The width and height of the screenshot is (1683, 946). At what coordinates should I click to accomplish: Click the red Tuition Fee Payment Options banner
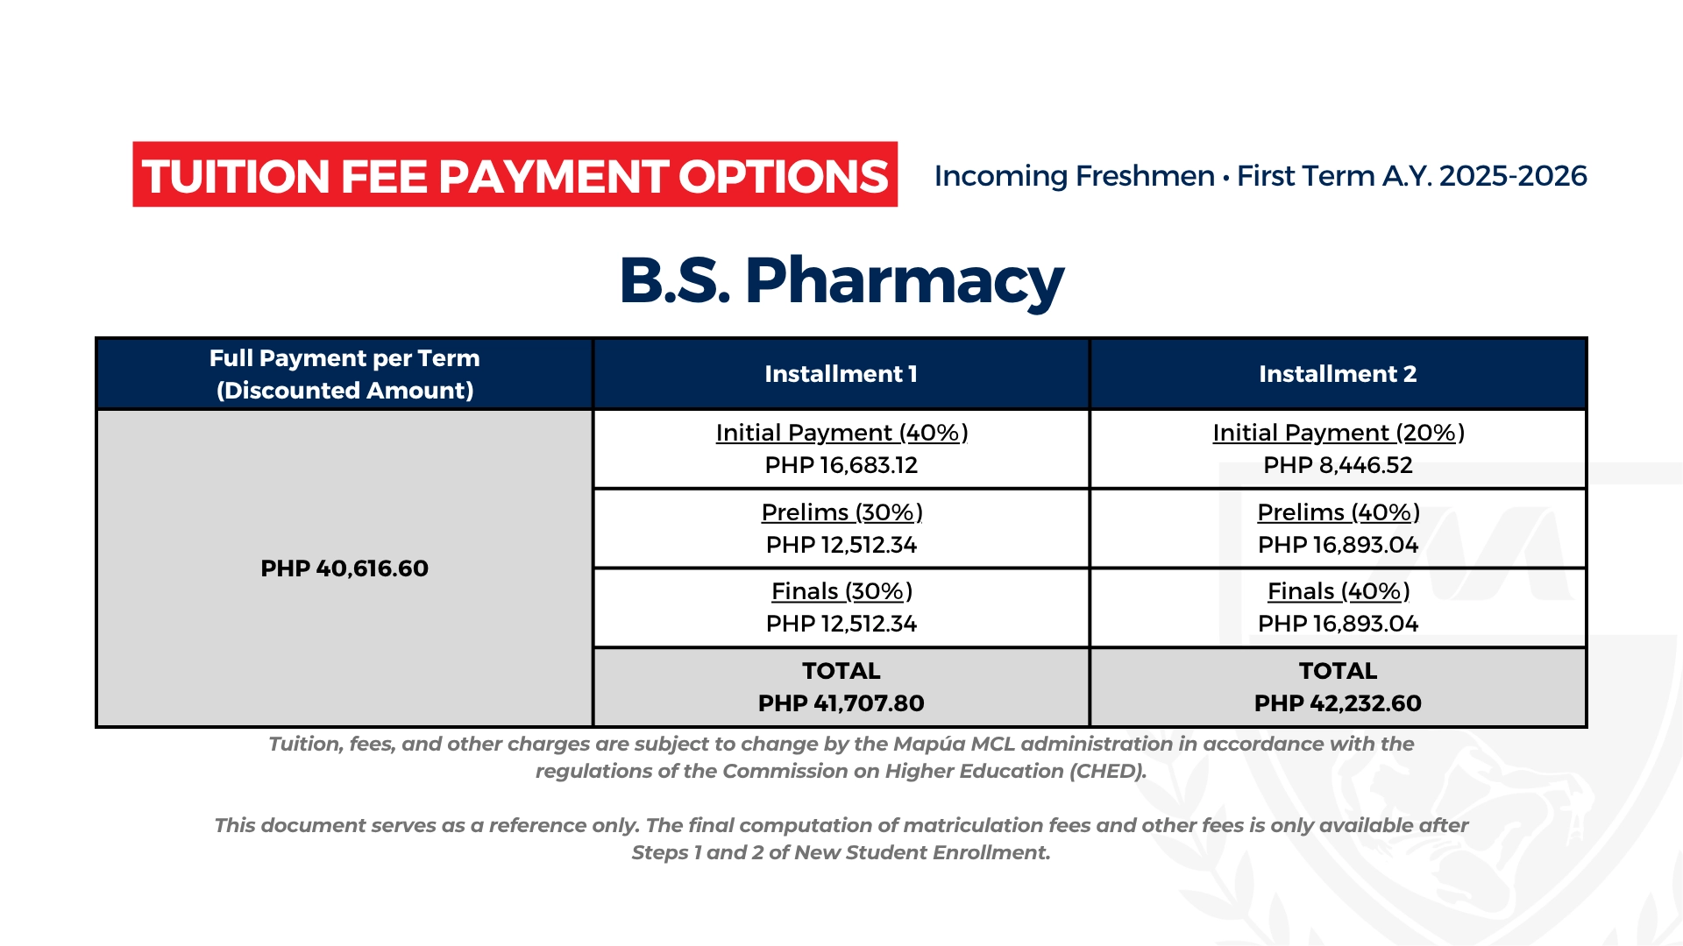point(515,174)
